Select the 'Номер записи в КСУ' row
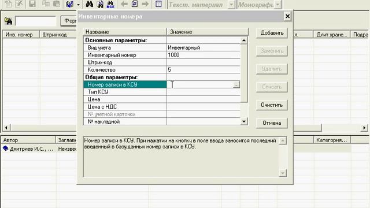 click(125, 84)
